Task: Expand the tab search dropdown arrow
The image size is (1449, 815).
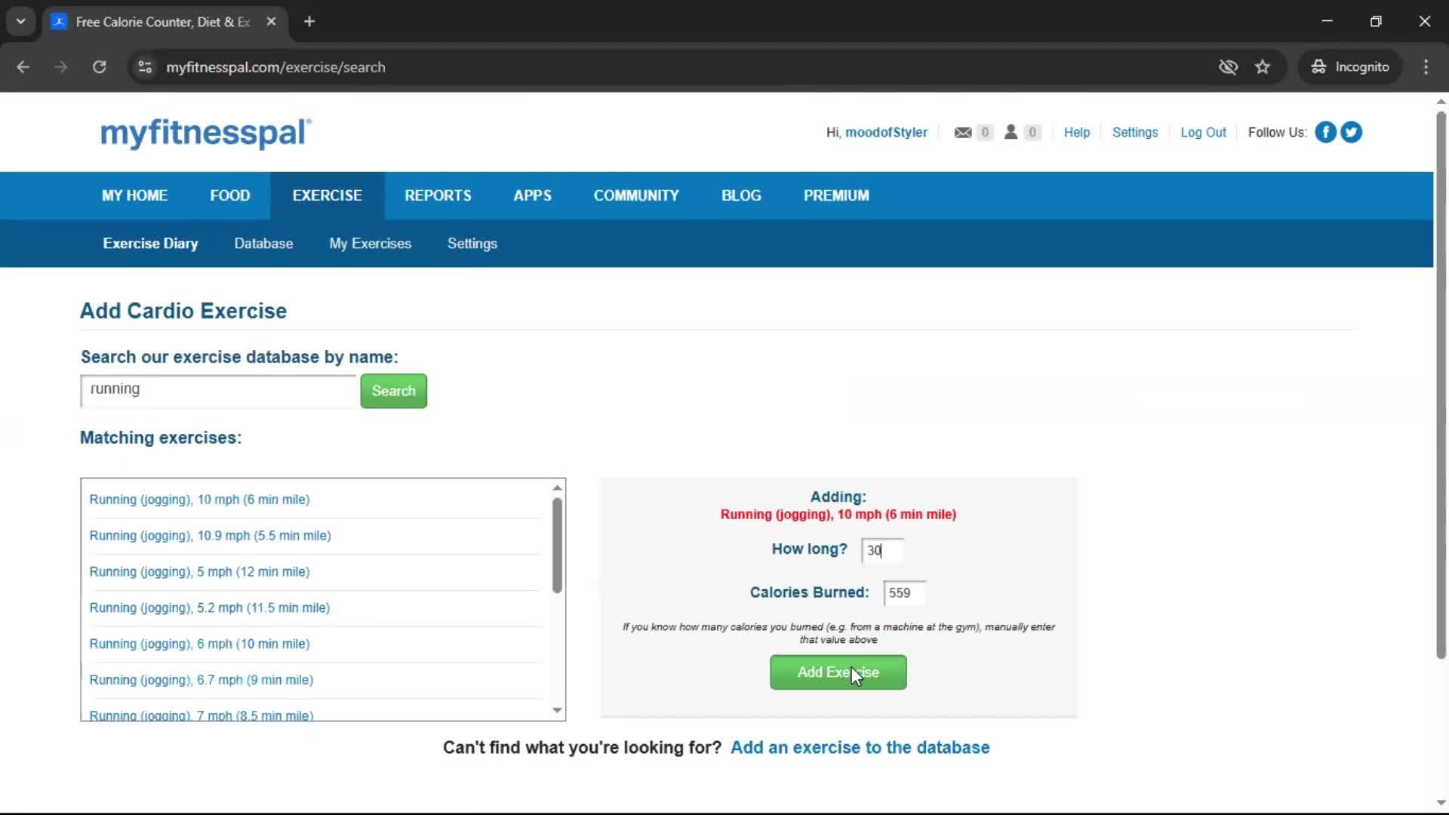Action: pos(21,22)
